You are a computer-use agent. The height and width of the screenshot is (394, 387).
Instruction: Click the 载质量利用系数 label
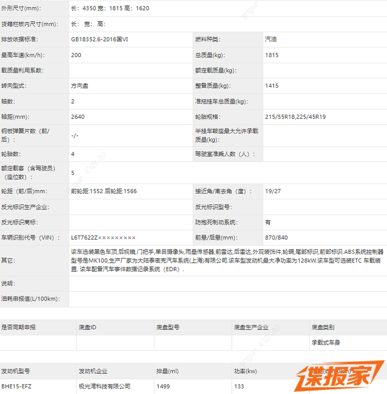(22, 71)
